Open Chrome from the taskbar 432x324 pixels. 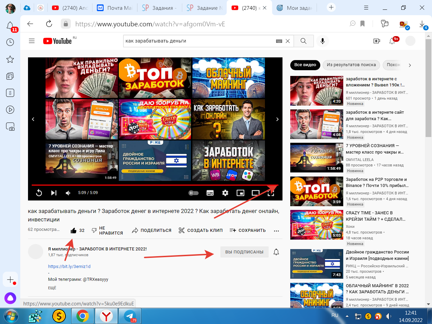point(82,316)
